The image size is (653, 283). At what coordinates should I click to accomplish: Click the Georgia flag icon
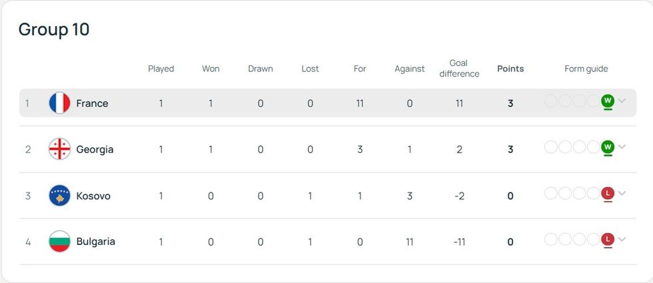[x=59, y=149]
